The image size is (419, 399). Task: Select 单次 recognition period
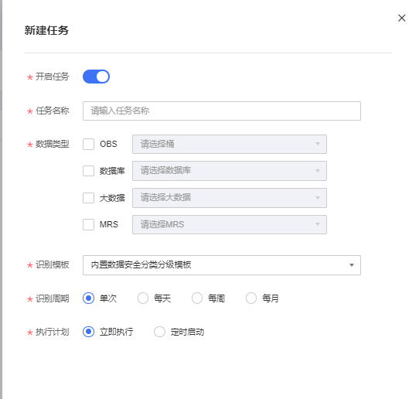coord(88,298)
